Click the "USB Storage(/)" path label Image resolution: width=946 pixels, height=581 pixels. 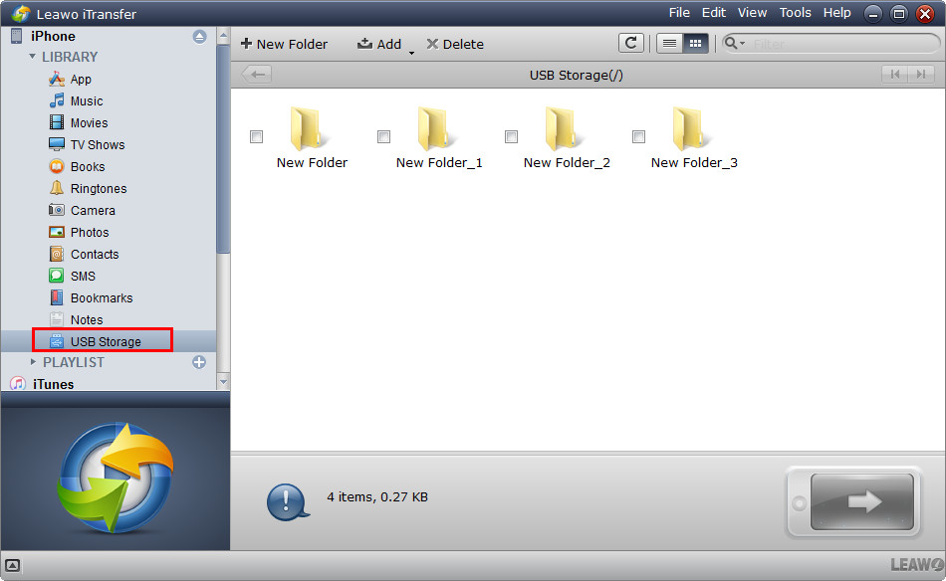tap(577, 75)
